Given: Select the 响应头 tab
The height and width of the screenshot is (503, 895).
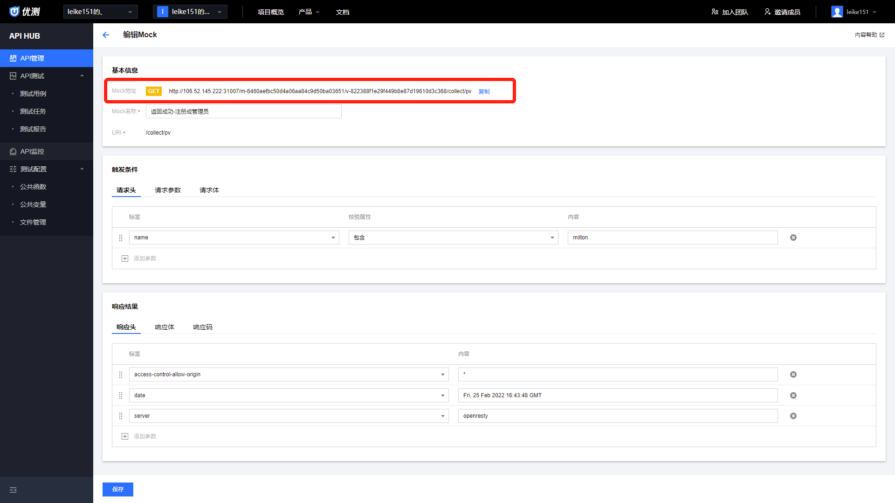Looking at the screenshot, I should pyautogui.click(x=126, y=327).
